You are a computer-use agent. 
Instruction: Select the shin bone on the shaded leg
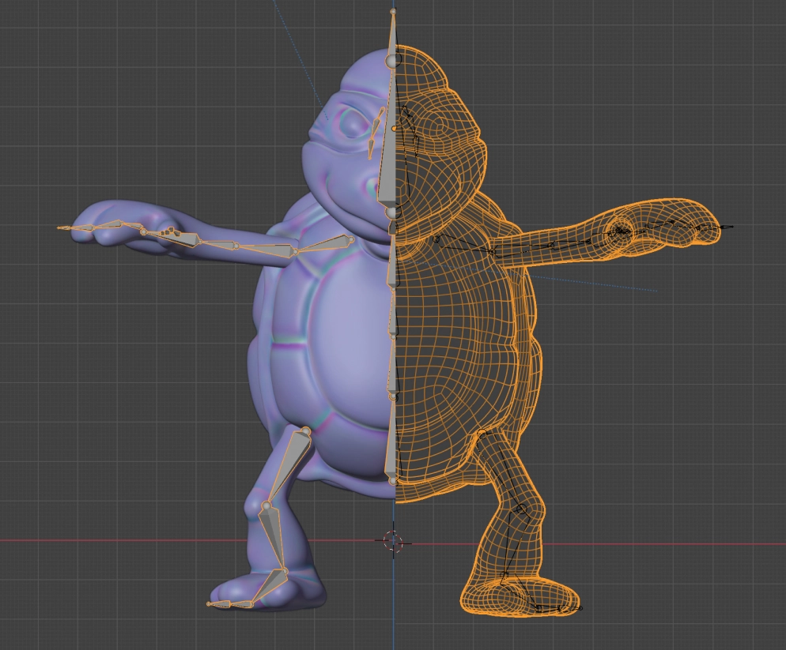point(273,538)
